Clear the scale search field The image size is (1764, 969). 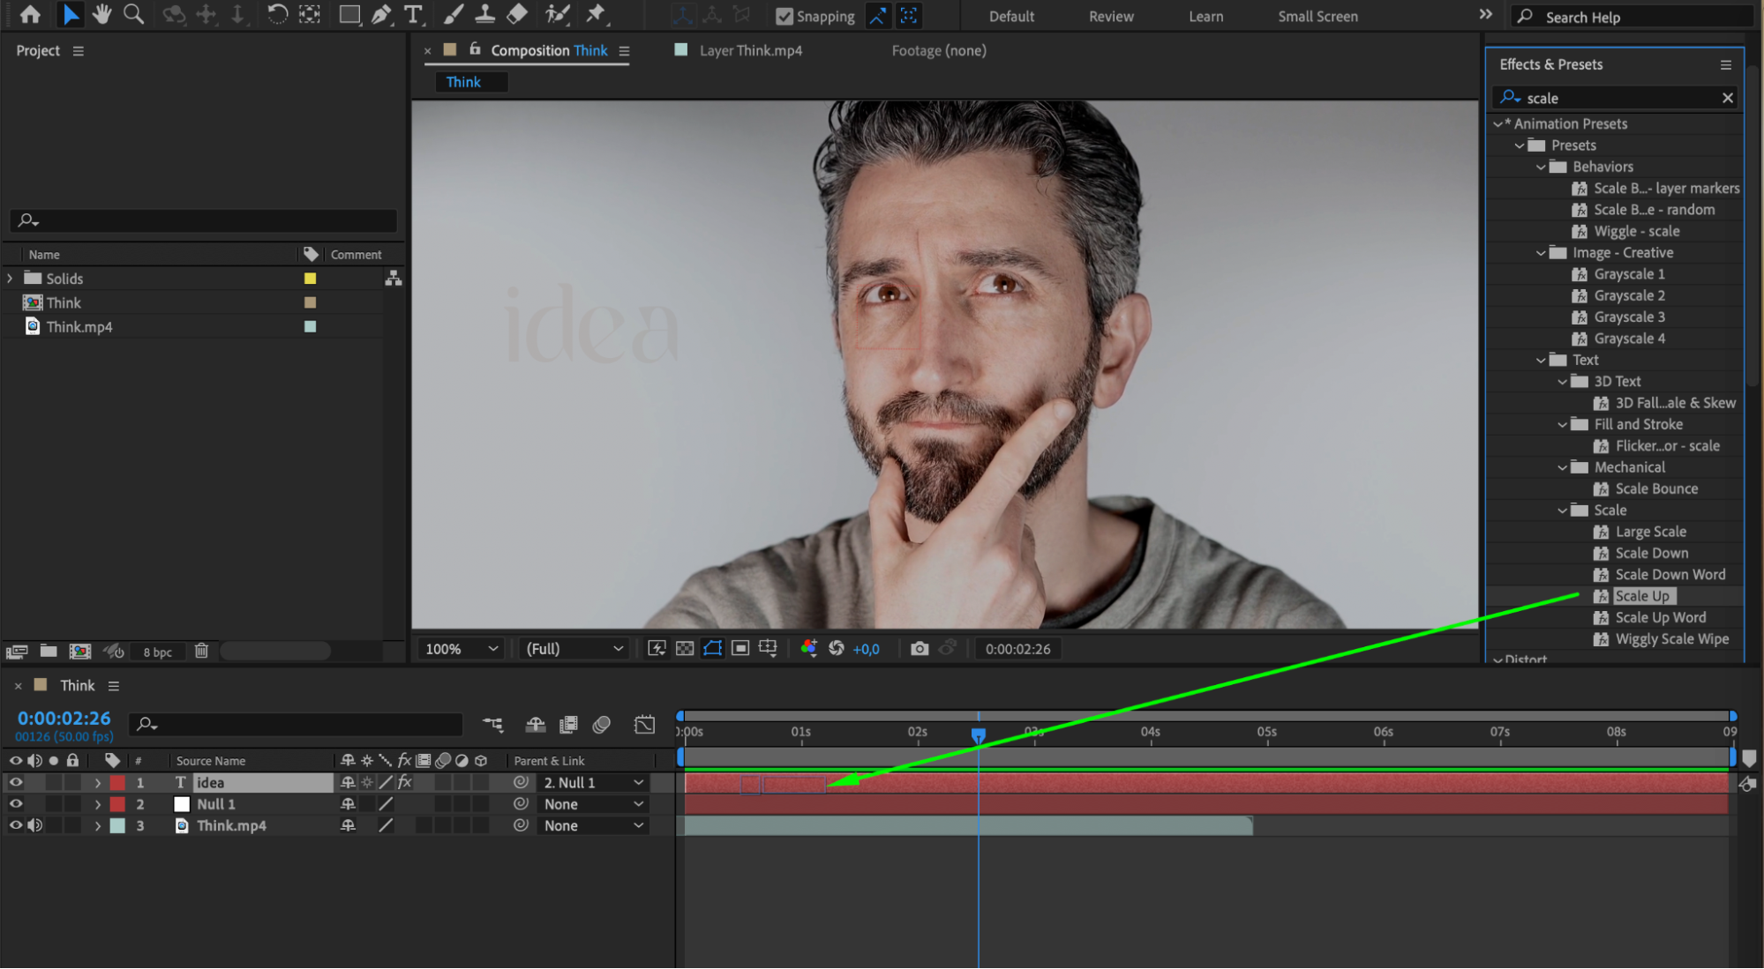coord(1727,98)
